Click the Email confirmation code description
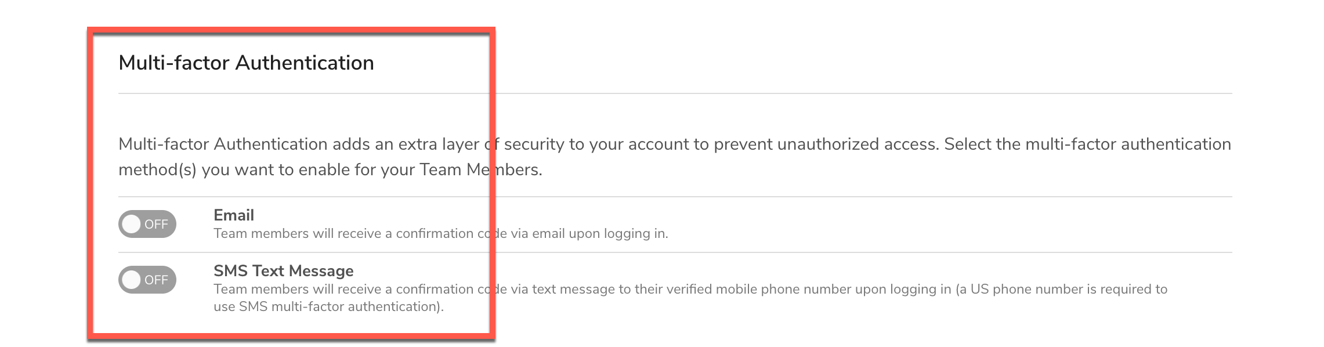 click(440, 234)
